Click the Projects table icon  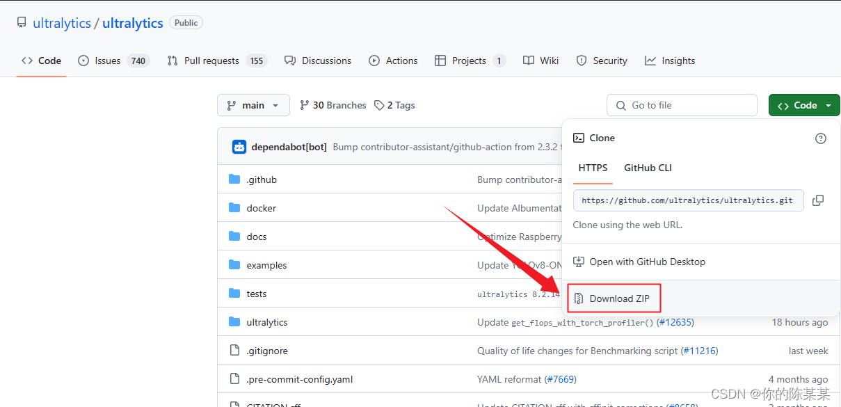[440, 61]
